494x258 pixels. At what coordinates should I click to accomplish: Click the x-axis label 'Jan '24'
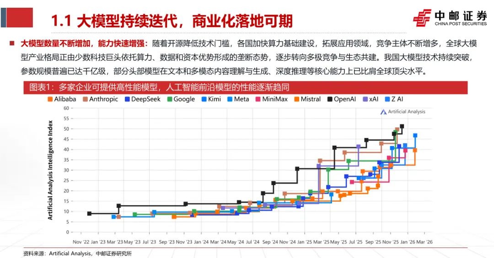[201, 242]
